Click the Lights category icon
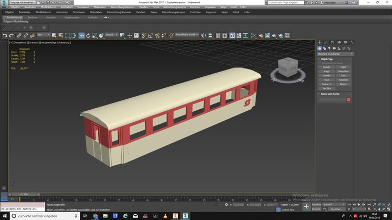This screenshot has width=392, height=220. coord(329,48)
